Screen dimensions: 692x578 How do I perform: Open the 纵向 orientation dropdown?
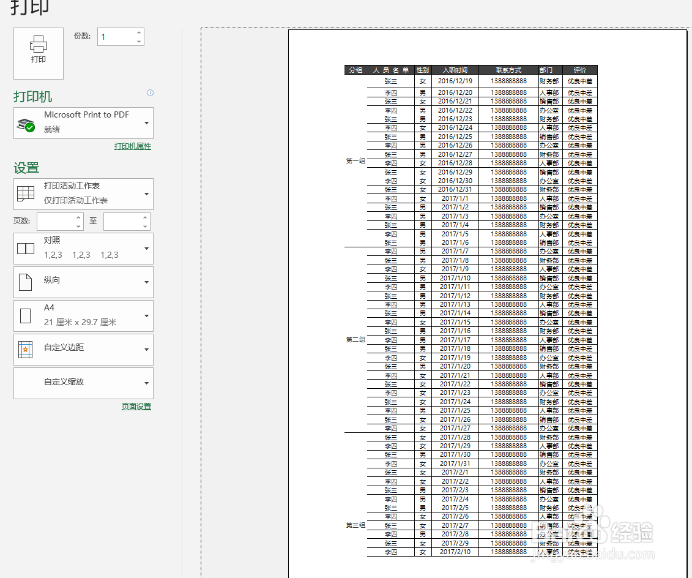83,282
